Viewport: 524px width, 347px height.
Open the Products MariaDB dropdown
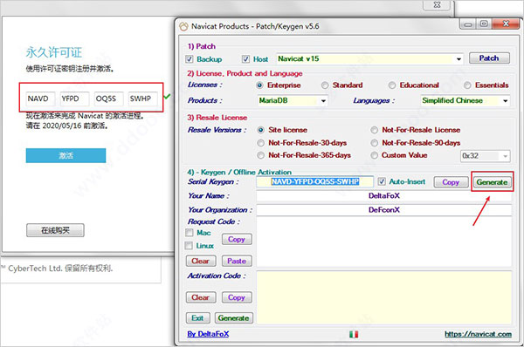tap(323, 100)
